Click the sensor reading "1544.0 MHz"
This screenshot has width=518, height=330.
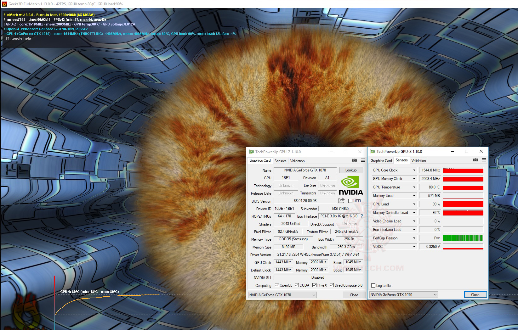(430, 170)
